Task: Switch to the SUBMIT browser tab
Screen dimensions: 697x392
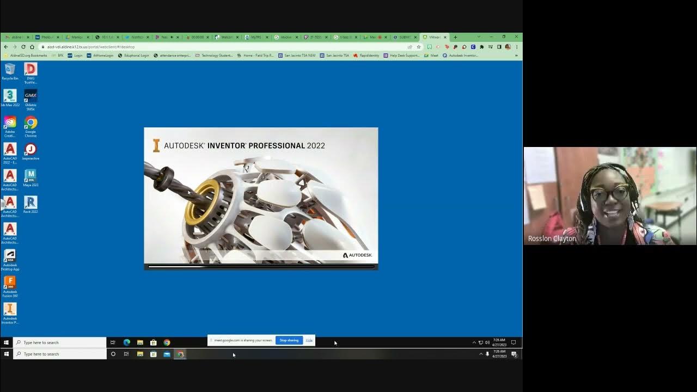Action: 405,37
